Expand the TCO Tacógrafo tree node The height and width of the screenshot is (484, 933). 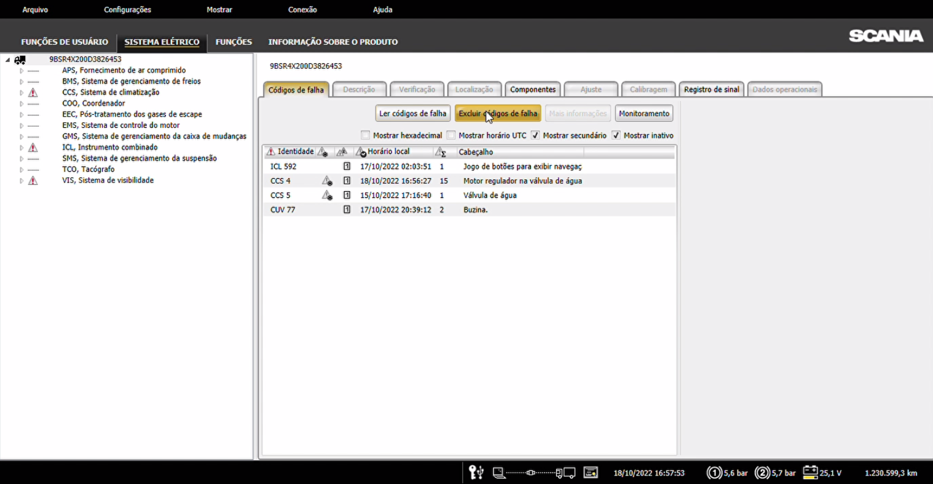coord(22,170)
